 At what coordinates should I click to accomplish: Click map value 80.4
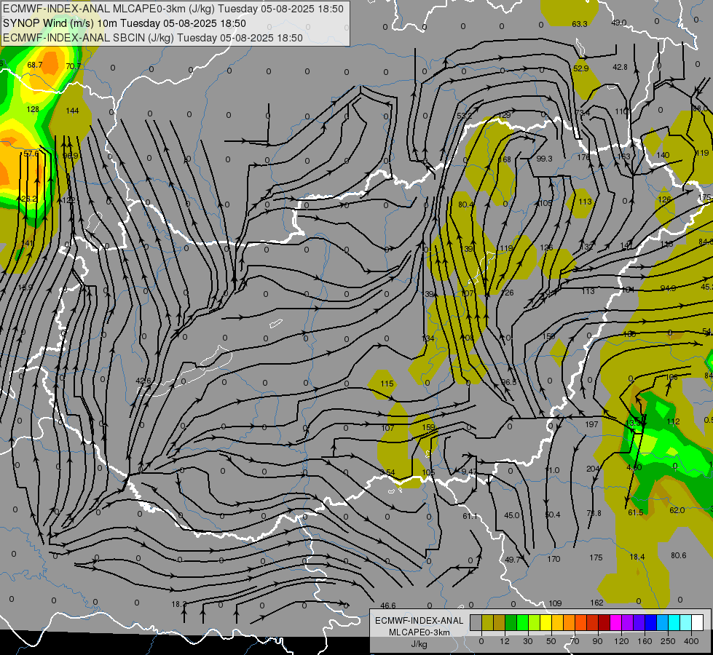pyautogui.click(x=465, y=205)
